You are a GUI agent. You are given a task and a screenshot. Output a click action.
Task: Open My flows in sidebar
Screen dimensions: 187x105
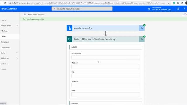[x=5, y=31]
